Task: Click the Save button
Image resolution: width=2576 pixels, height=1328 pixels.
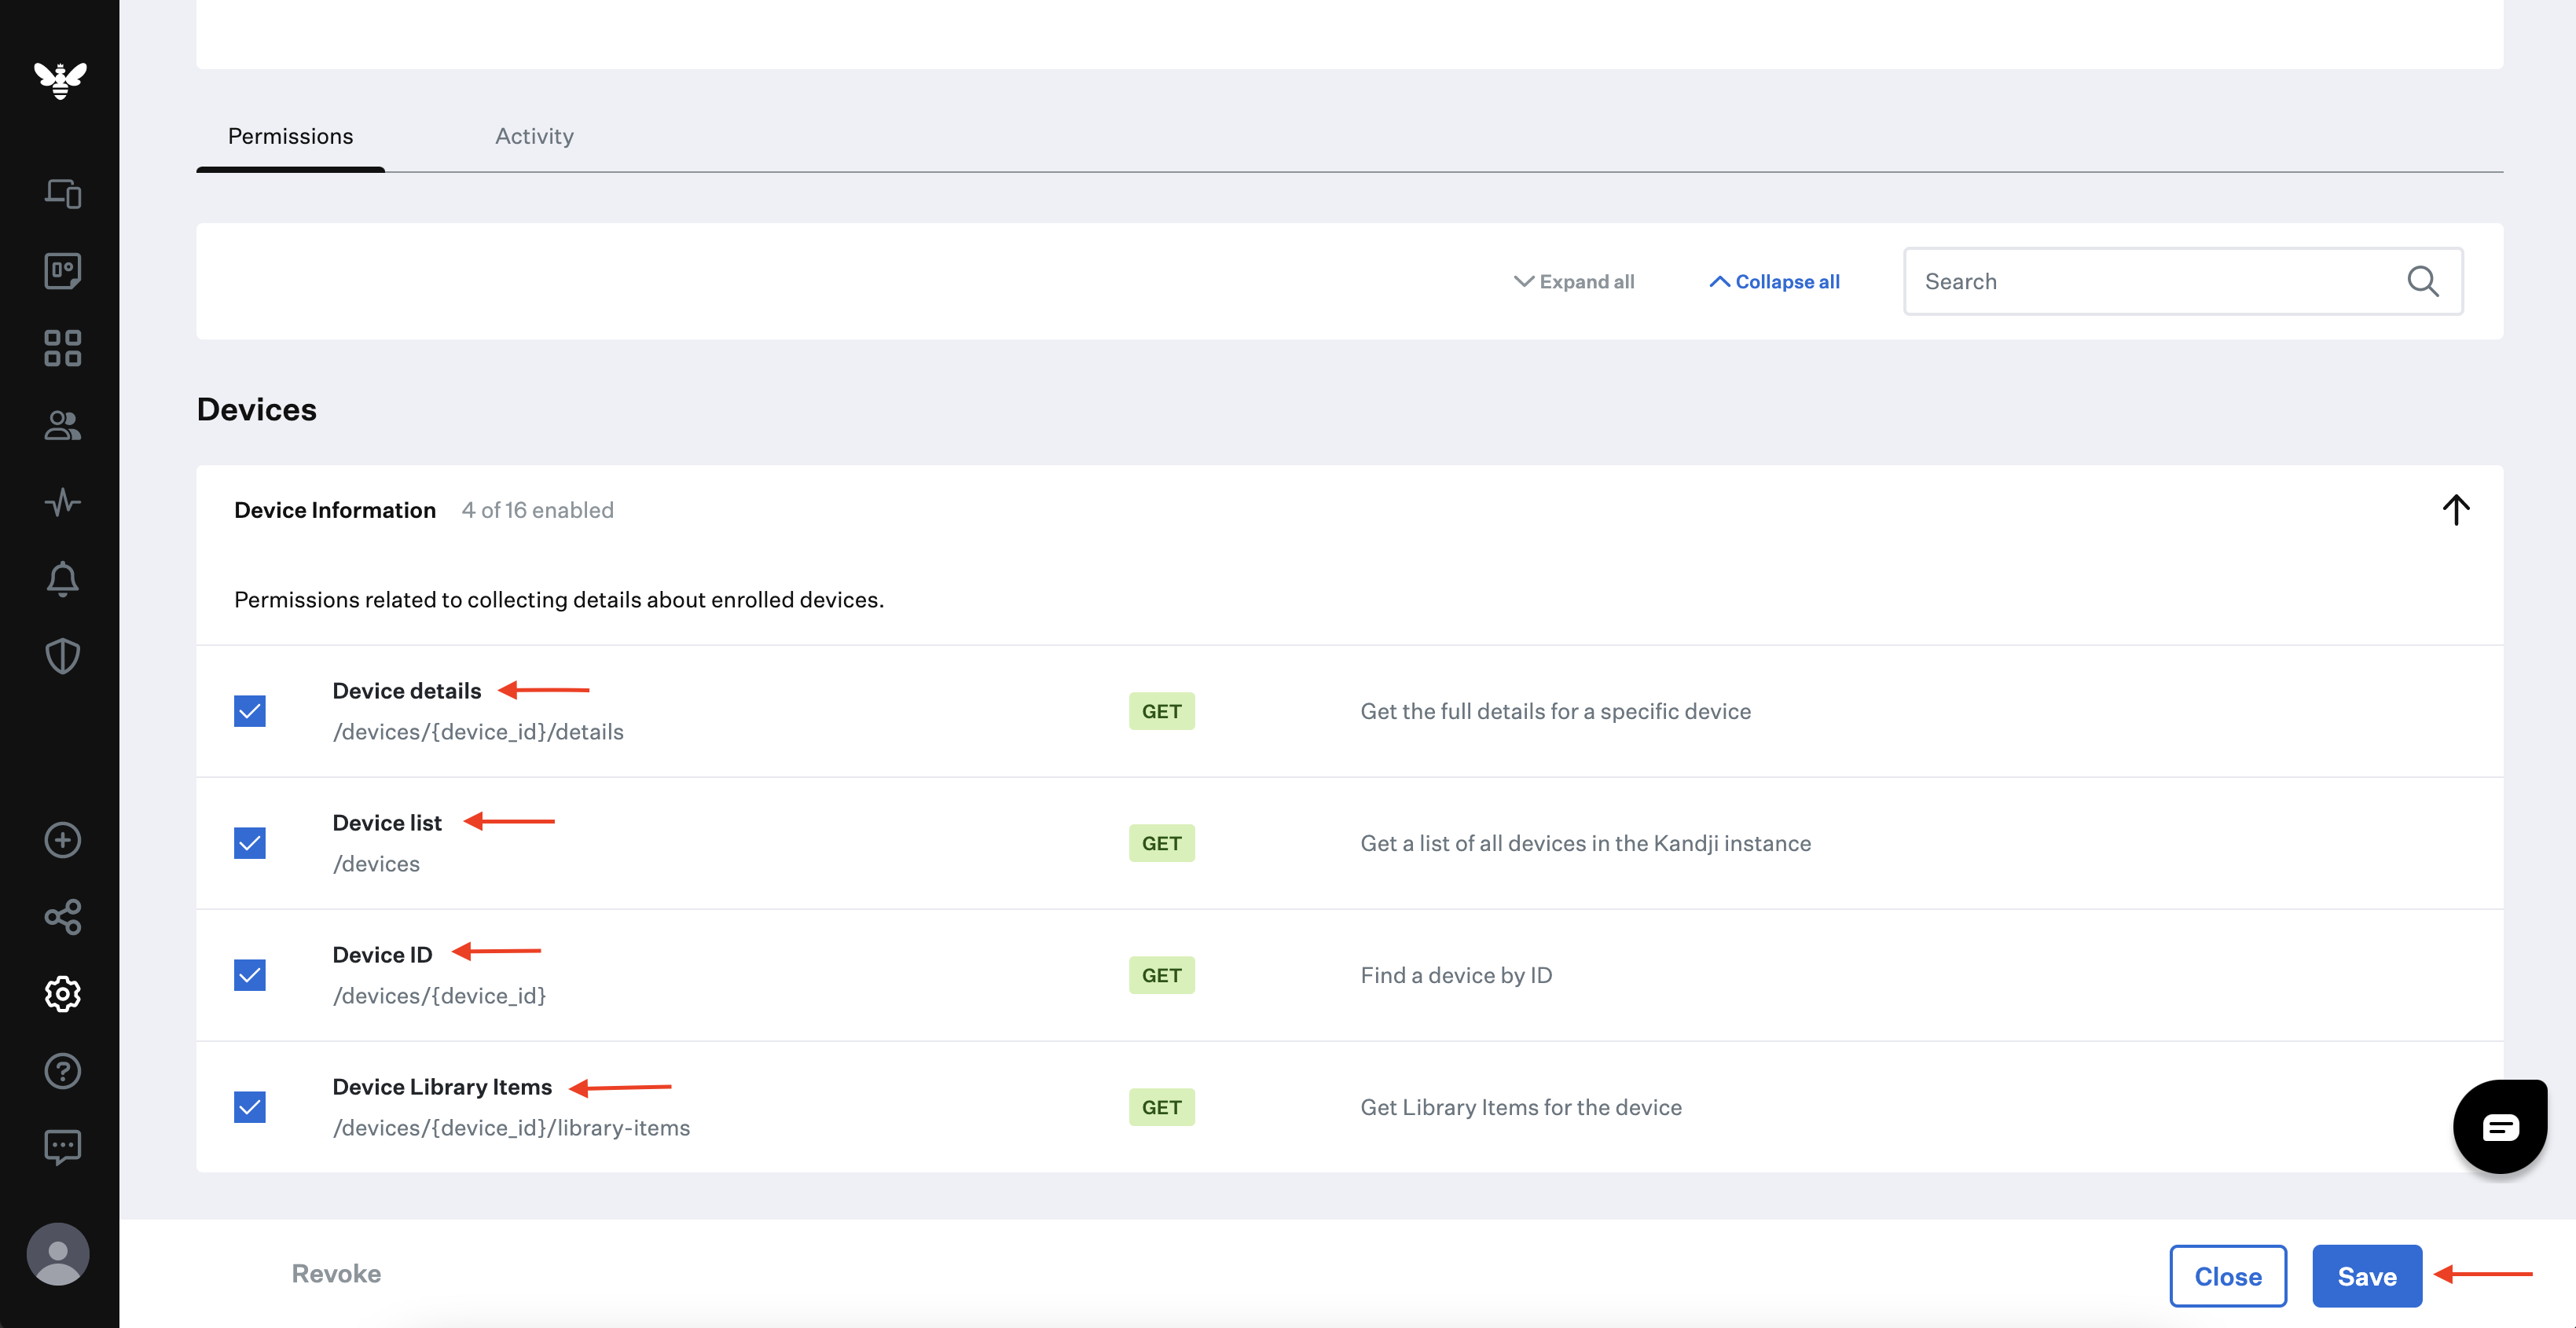Action: [2366, 1275]
